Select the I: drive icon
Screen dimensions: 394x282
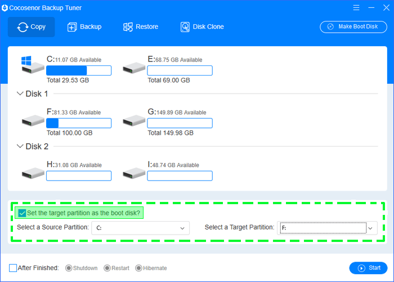tap(134, 173)
